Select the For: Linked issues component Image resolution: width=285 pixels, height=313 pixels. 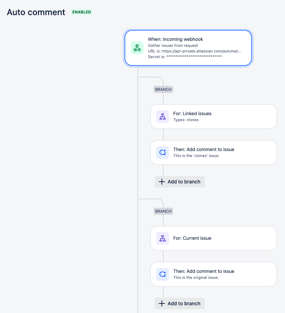pos(214,117)
